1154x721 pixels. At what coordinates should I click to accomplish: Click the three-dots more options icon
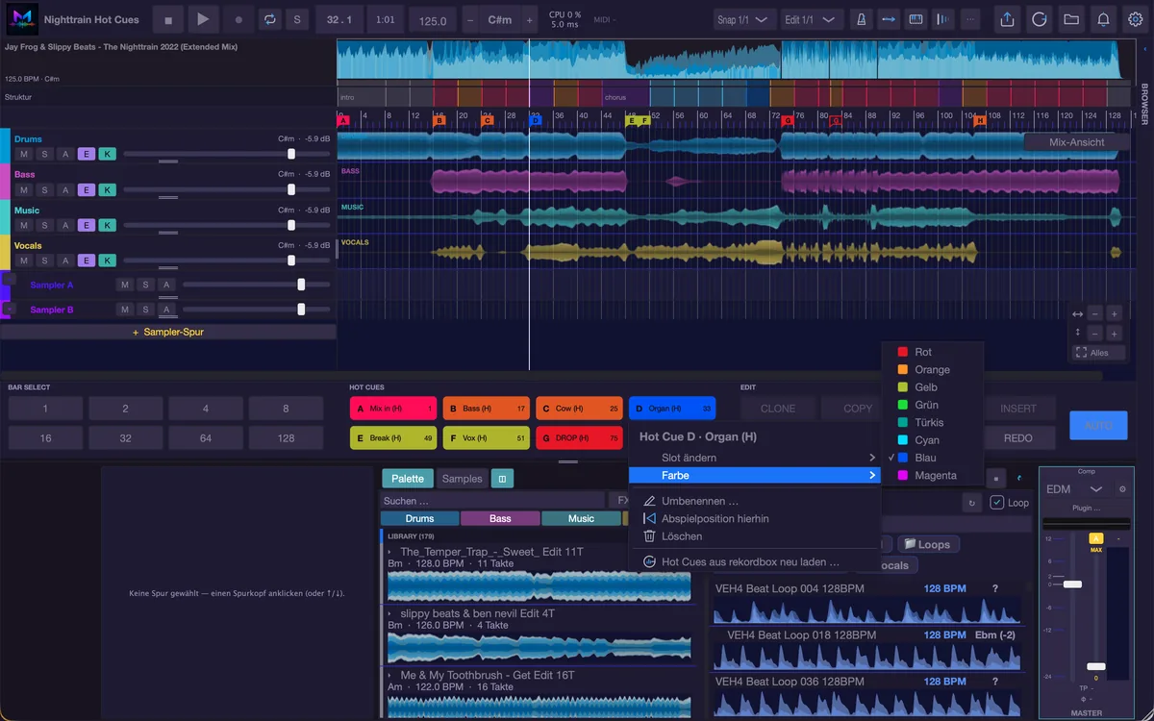969,19
